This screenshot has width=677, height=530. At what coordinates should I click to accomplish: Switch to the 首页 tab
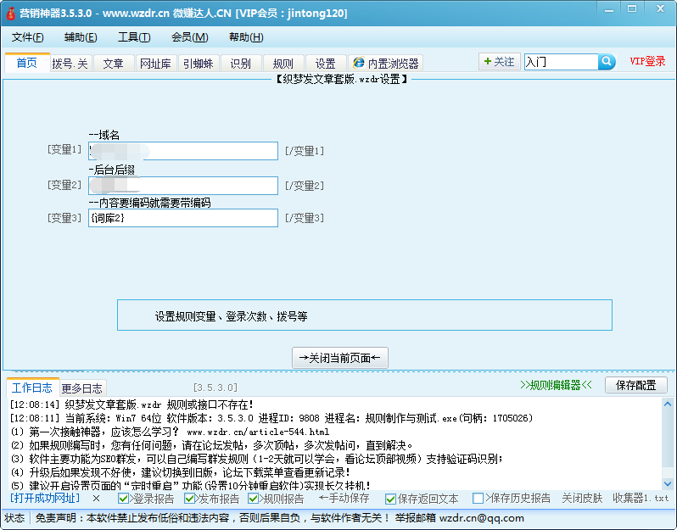(27, 63)
